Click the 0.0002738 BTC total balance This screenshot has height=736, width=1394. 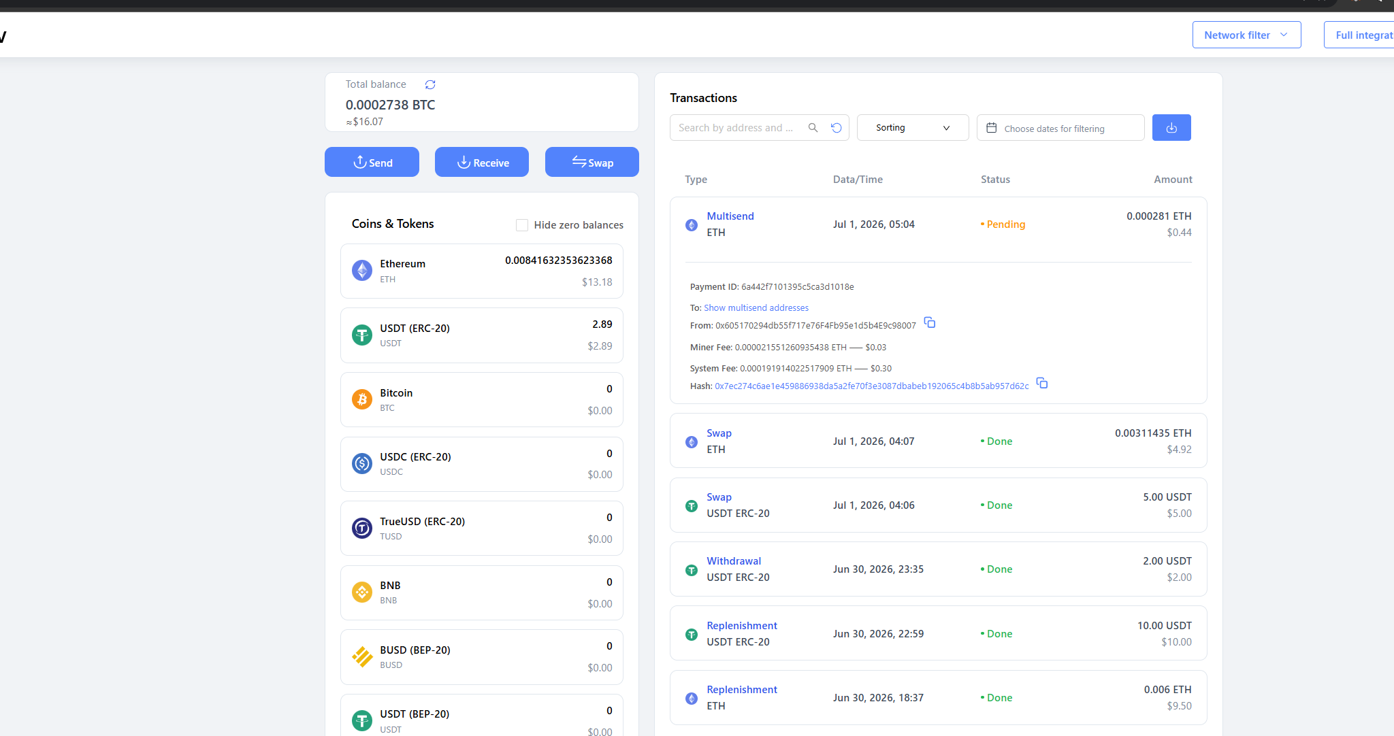tap(390, 105)
